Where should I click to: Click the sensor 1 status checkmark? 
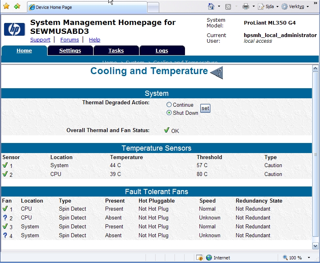(x=5, y=165)
